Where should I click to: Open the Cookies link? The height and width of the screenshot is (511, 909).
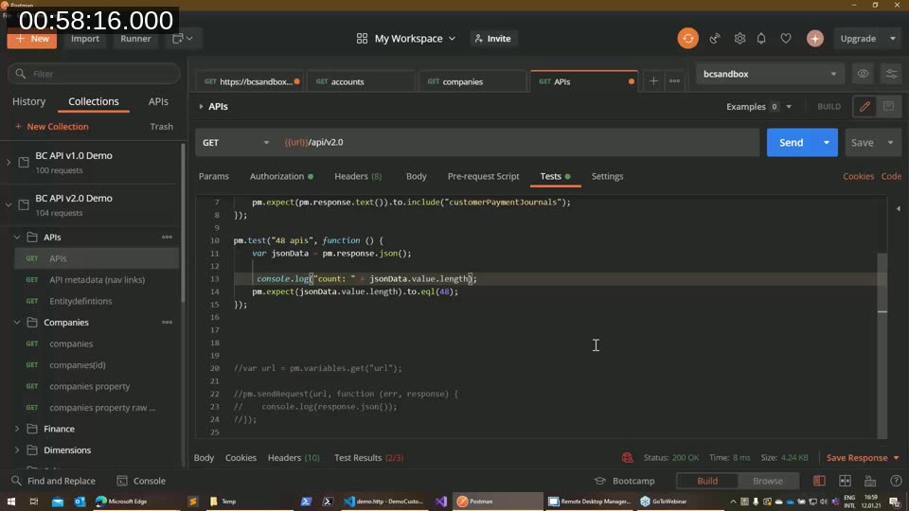click(x=858, y=176)
